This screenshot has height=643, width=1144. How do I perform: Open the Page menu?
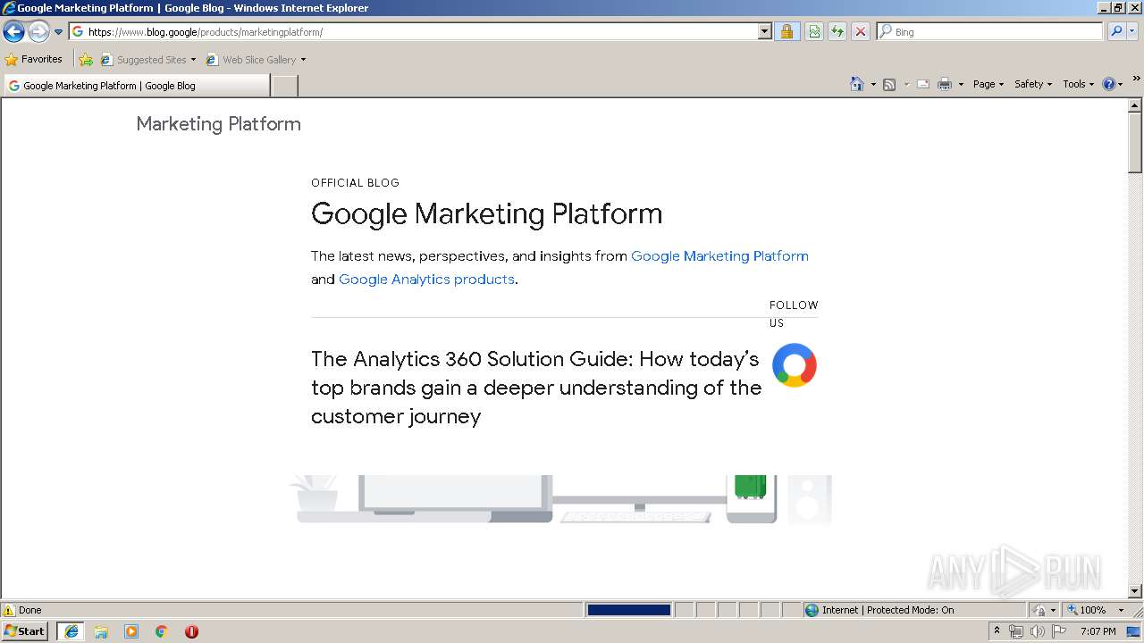pos(988,84)
